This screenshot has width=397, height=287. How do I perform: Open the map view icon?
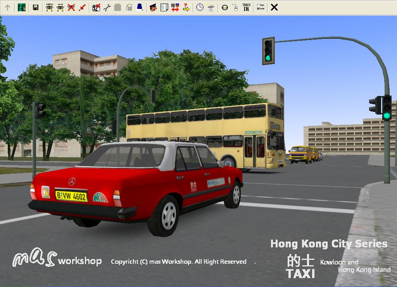coord(22,8)
